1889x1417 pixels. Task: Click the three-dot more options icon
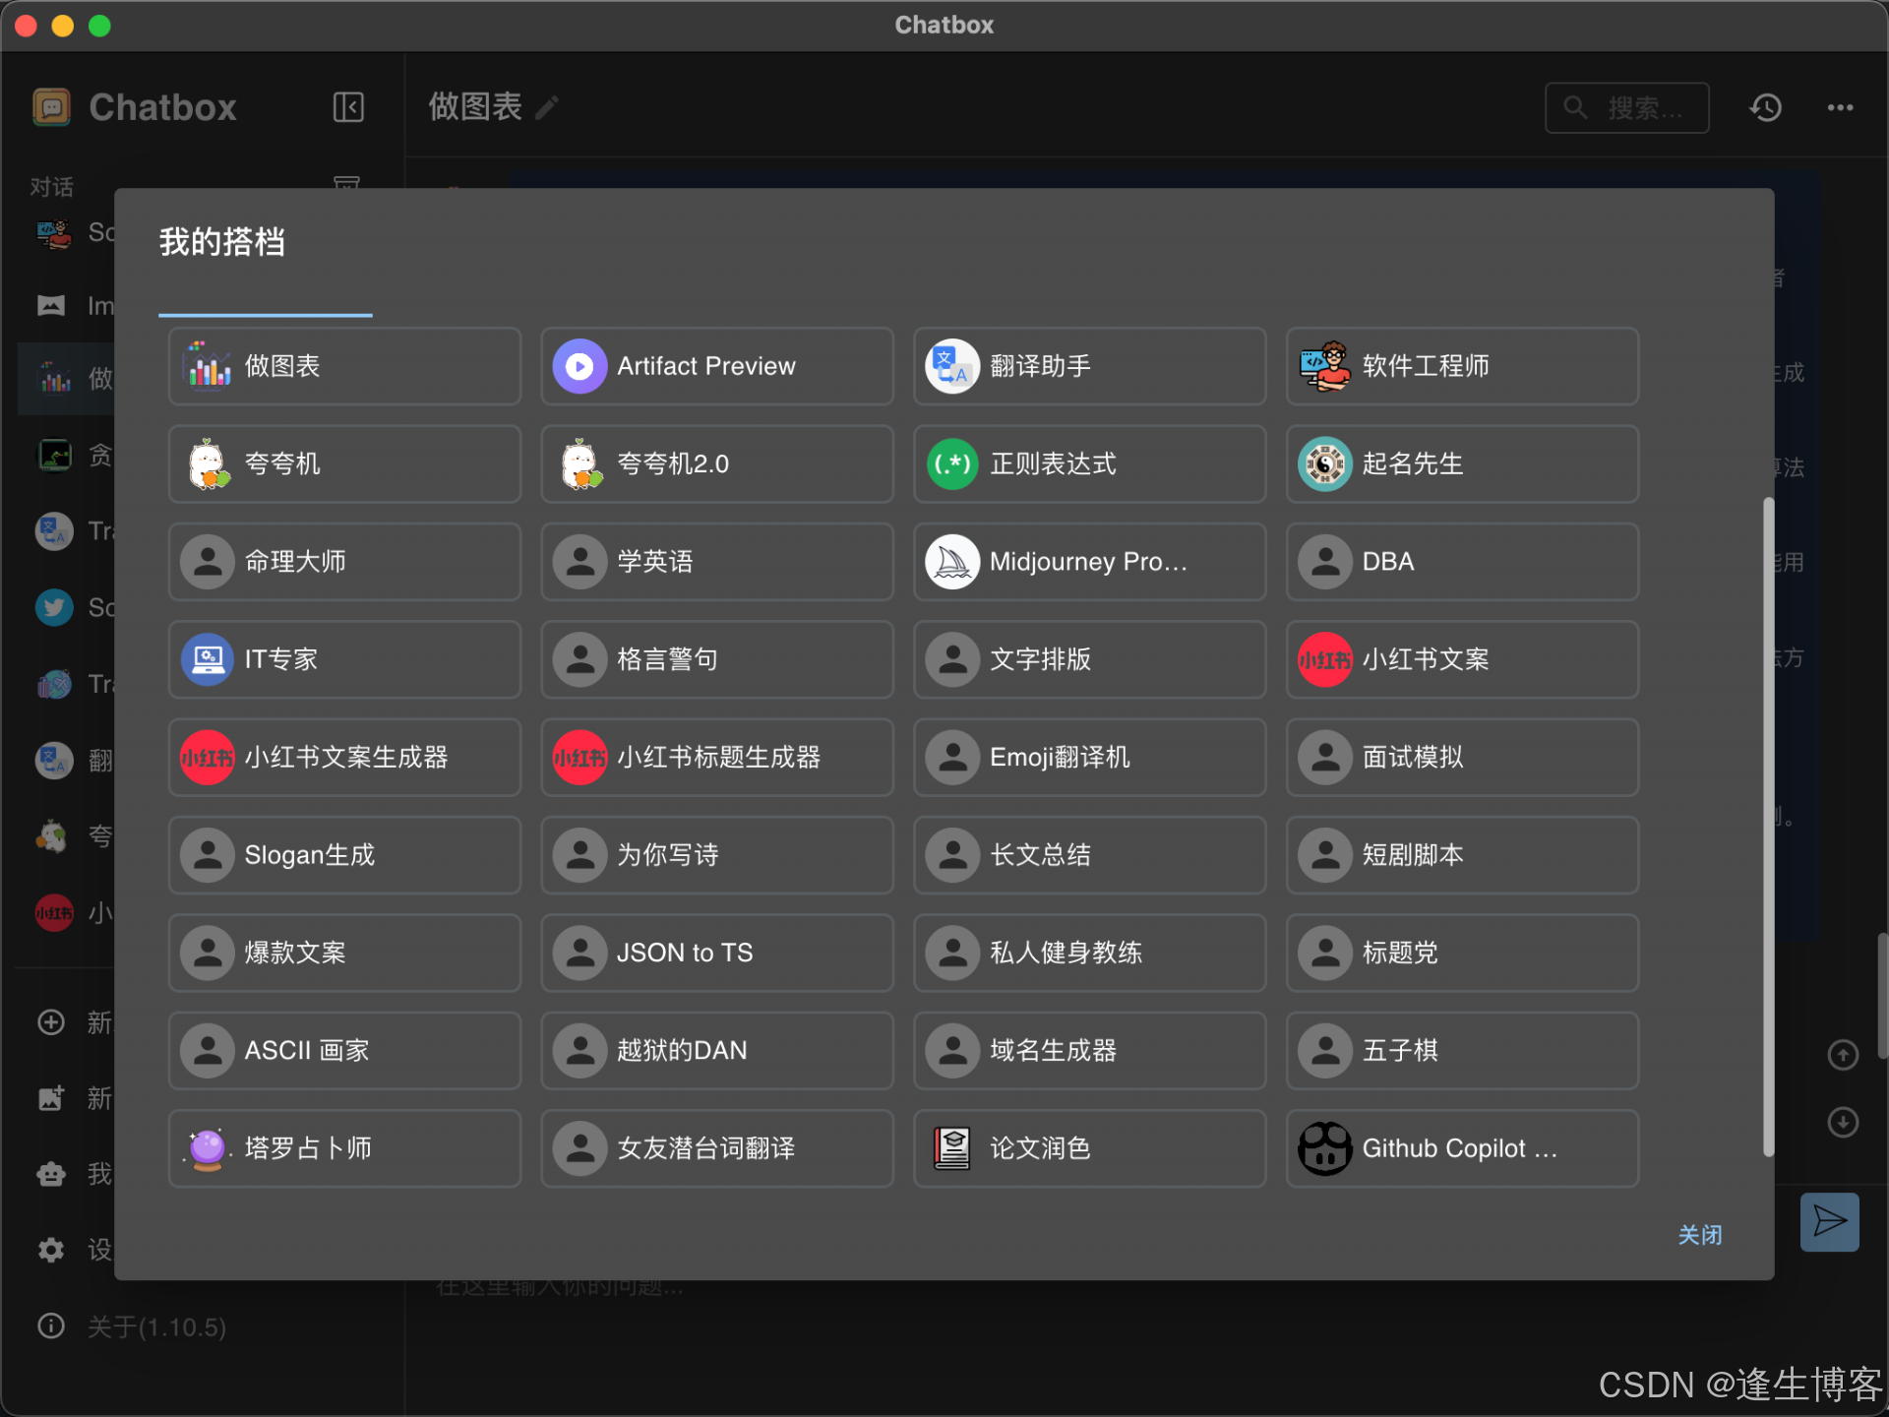(1840, 107)
